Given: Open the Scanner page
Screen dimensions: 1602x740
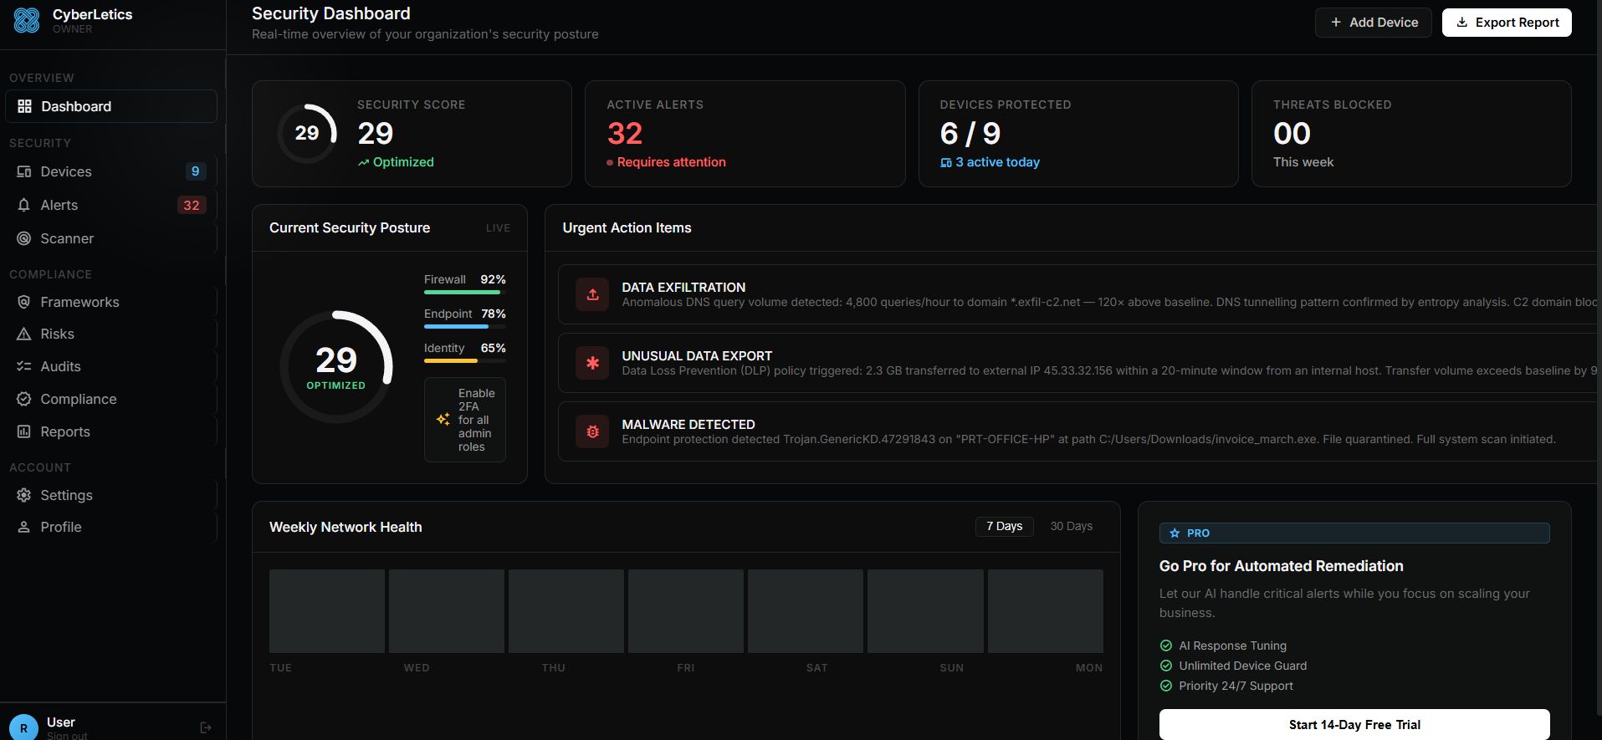Looking at the screenshot, I should pyautogui.click(x=111, y=238).
